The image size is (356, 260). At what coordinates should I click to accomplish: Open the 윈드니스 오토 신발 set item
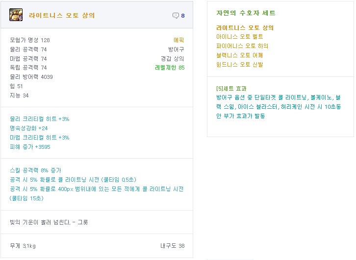[x=239, y=64]
